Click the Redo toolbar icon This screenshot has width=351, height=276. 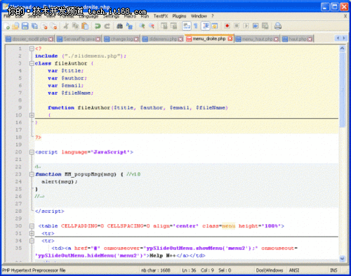click(107, 26)
